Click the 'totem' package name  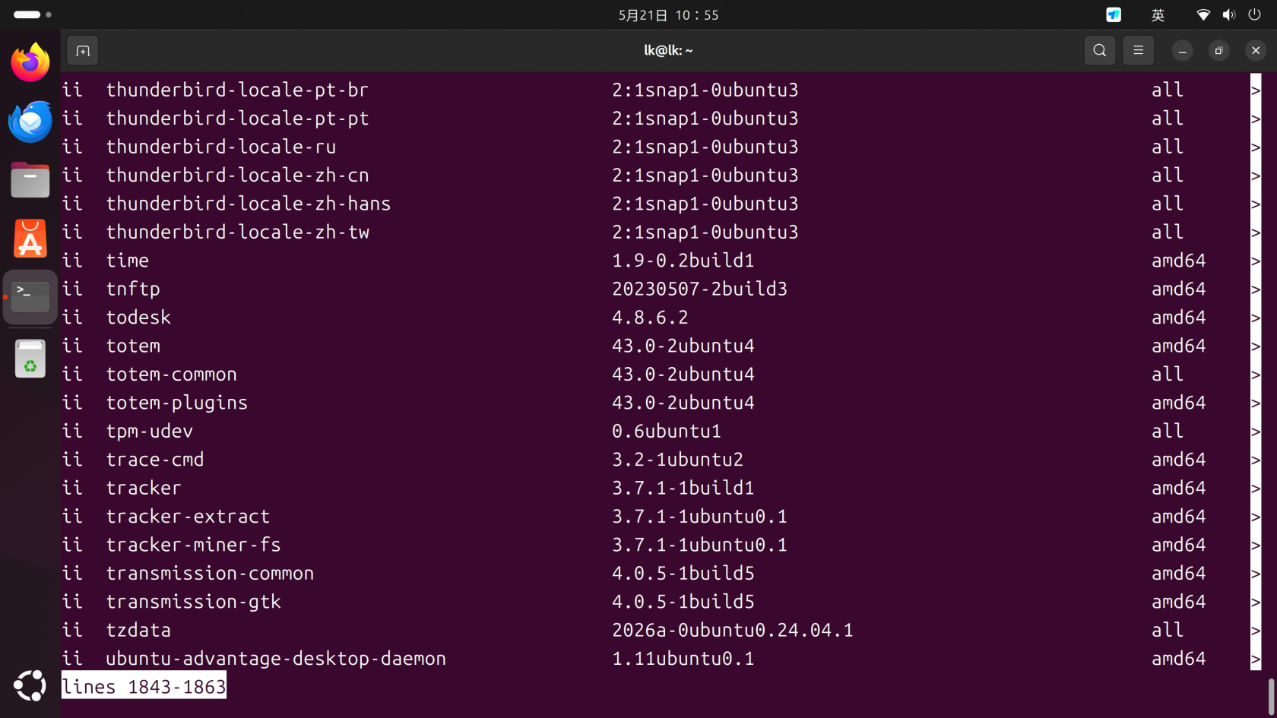tap(133, 346)
